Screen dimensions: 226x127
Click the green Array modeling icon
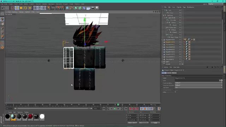click(x=80, y=8)
